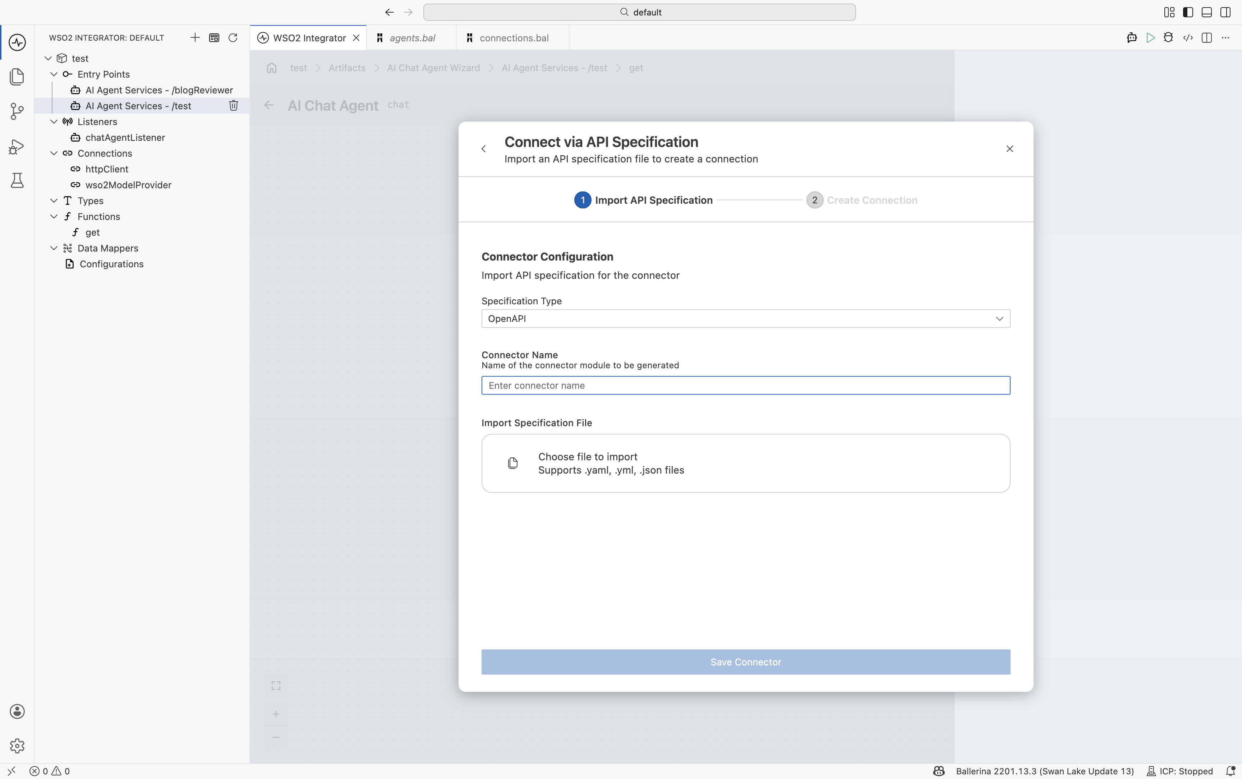Open the editor More Actions menu

pyautogui.click(x=1225, y=38)
